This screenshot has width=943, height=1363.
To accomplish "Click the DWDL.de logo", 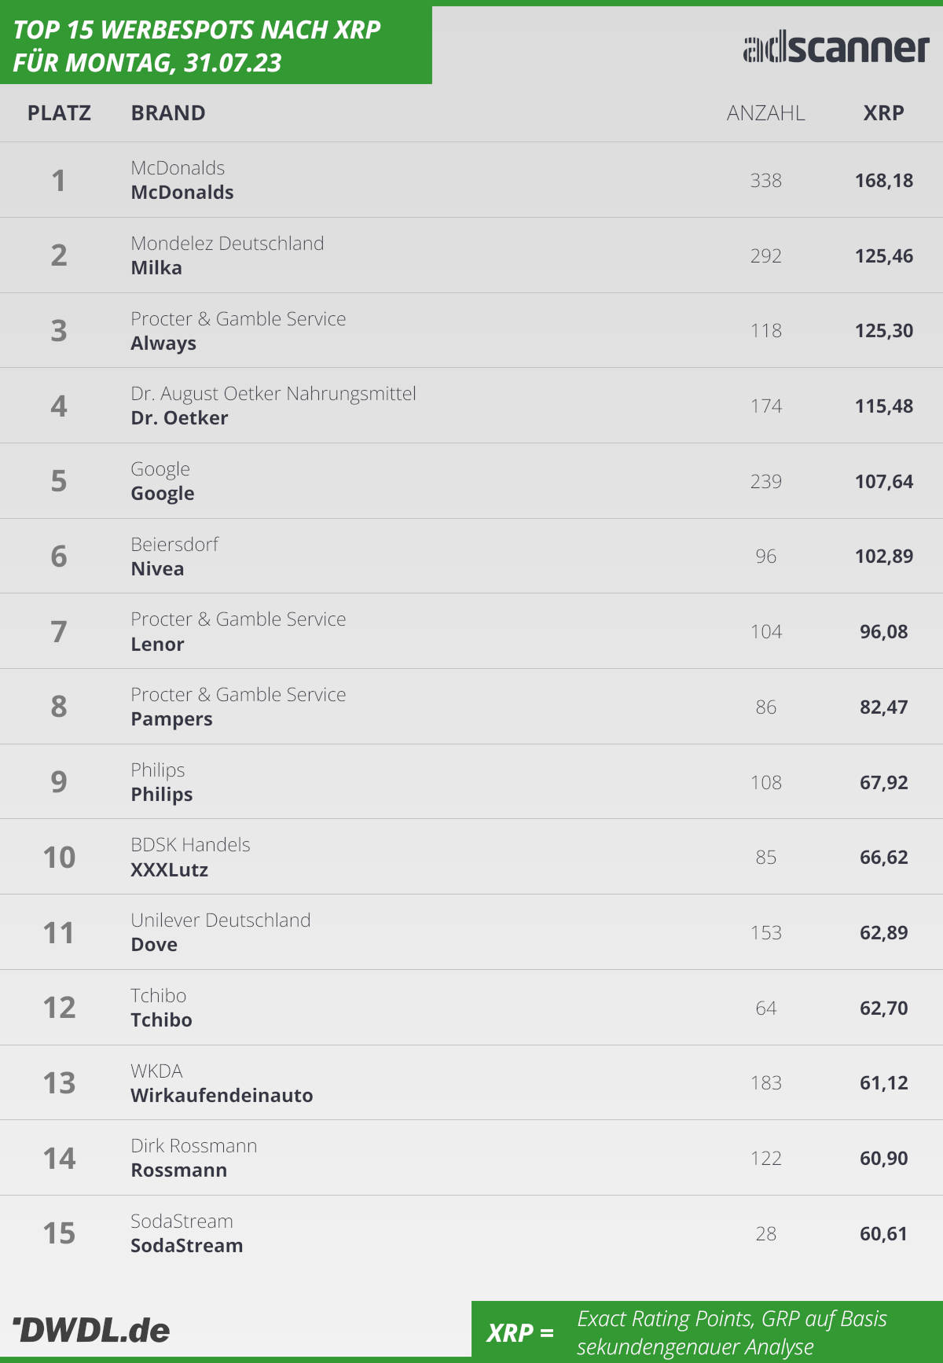I will coord(91,1330).
